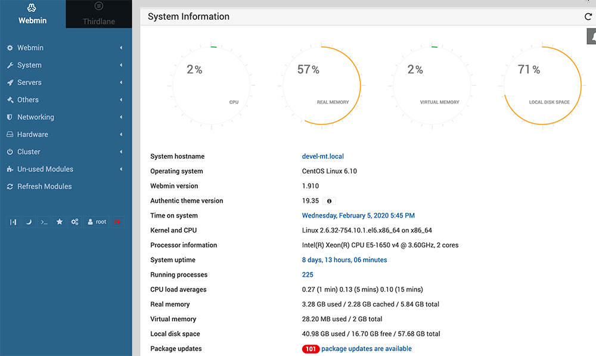
Task: Open theme settings with the cogs icon
Action: (x=75, y=222)
